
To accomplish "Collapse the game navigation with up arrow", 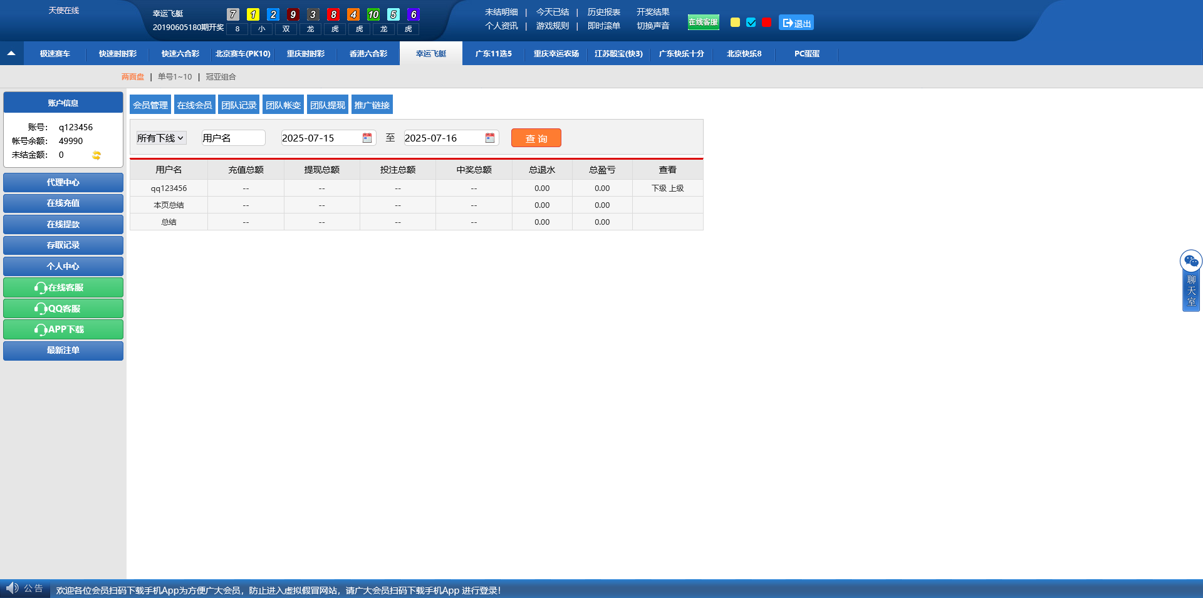I will pos(11,53).
